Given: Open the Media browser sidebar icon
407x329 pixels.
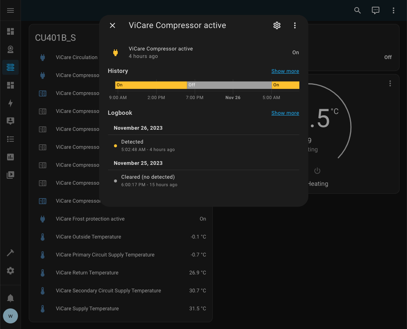Looking at the screenshot, I should pos(10,175).
